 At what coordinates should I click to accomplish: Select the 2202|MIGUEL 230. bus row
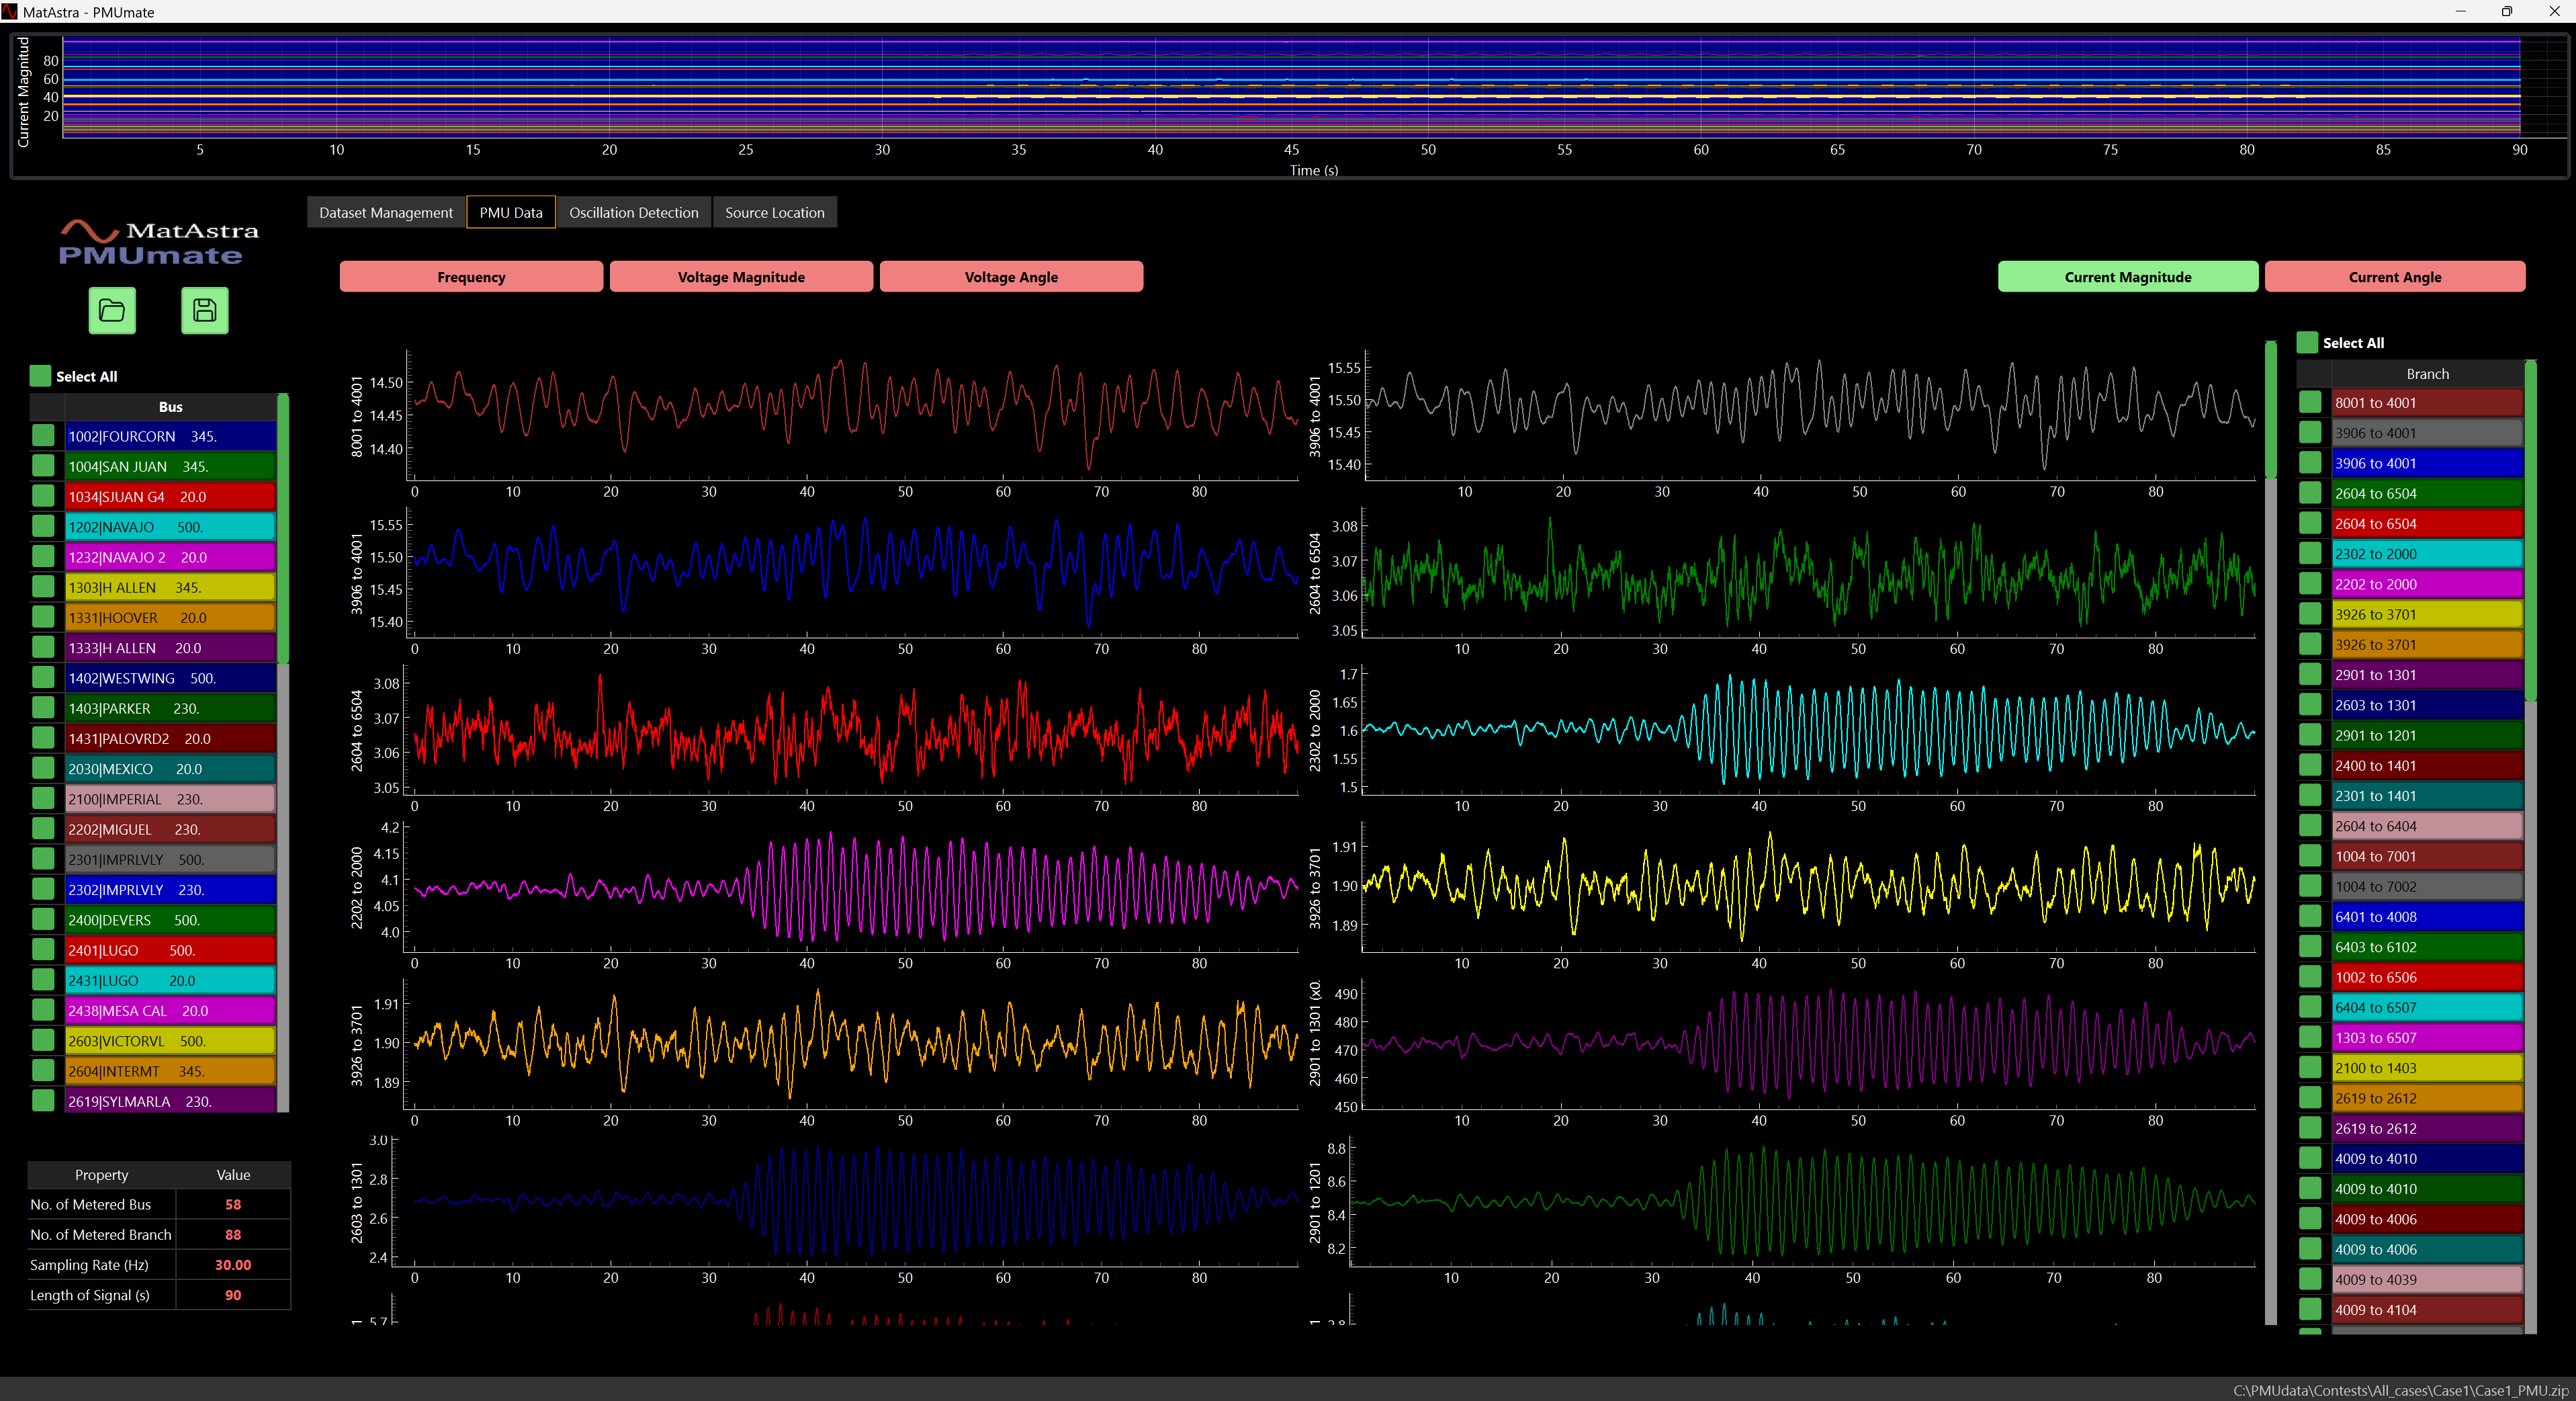tap(170, 829)
